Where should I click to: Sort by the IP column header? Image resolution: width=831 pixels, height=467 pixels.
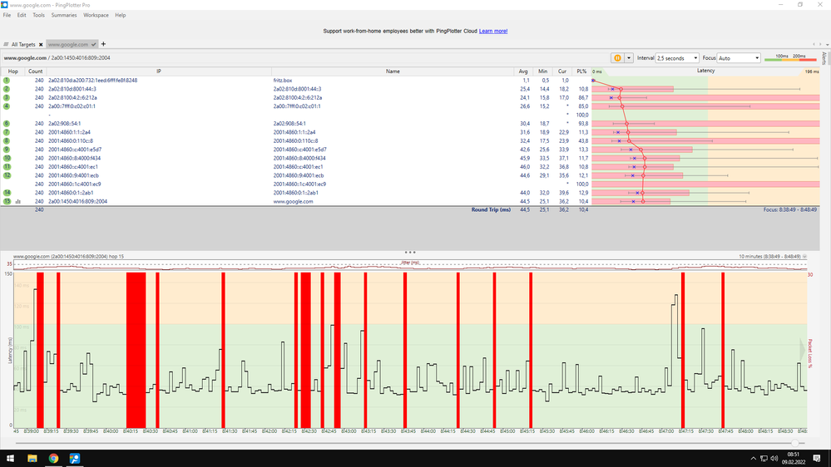158,71
